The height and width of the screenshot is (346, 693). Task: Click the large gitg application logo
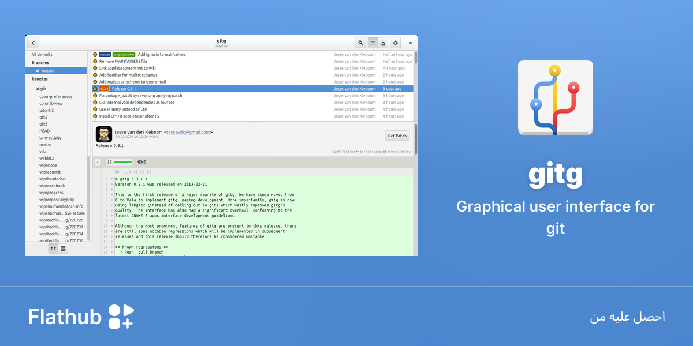556,97
